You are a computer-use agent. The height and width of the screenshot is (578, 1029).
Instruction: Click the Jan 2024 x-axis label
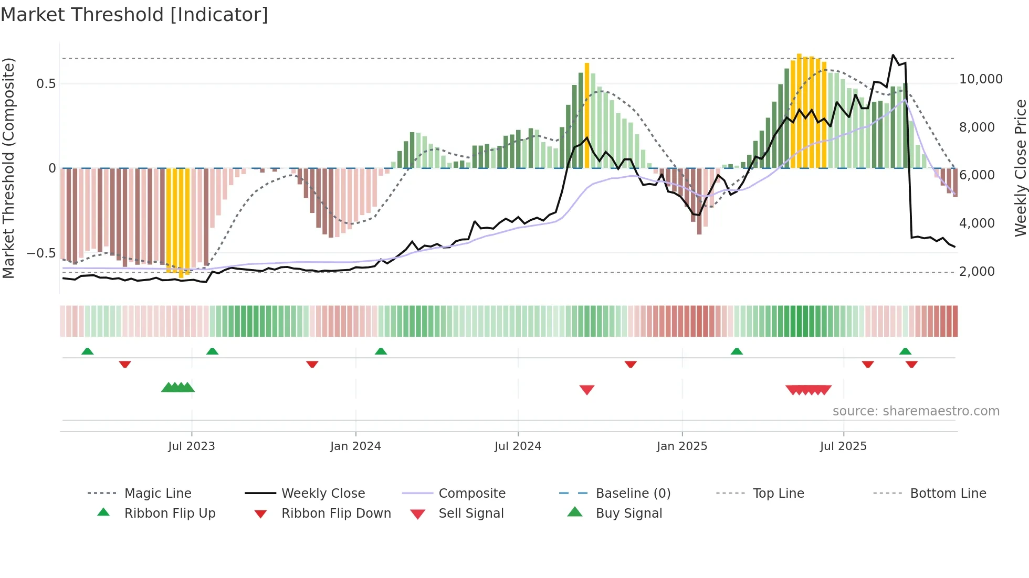click(x=355, y=446)
